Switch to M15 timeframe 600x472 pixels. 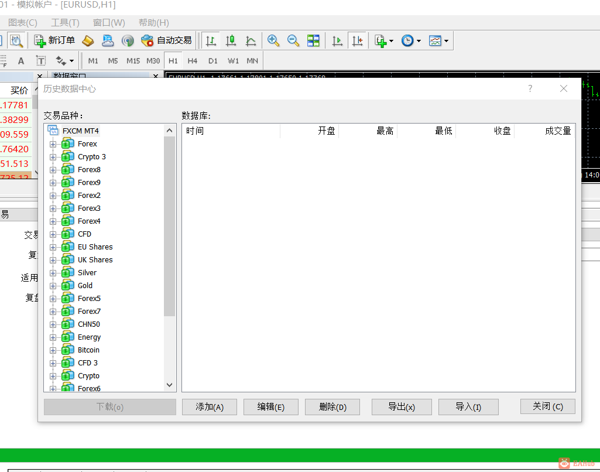coord(133,61)
